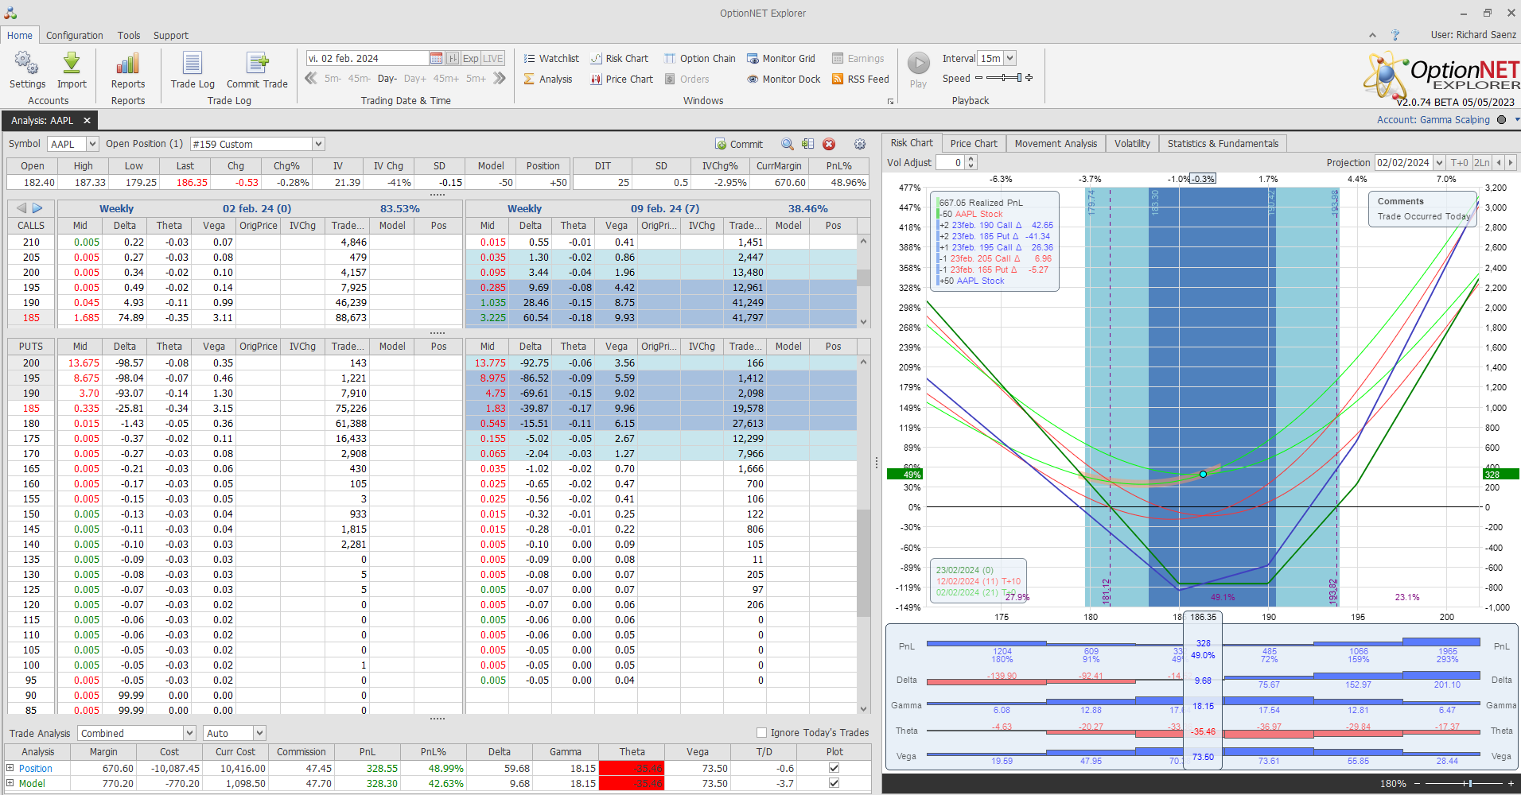The image size is (1521, 795).
Task: Toggle the LIVE mode button
Action: 493,58
